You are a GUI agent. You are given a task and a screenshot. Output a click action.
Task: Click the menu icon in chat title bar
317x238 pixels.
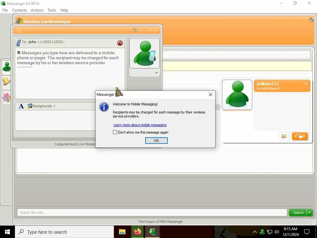tap(18, 31)
